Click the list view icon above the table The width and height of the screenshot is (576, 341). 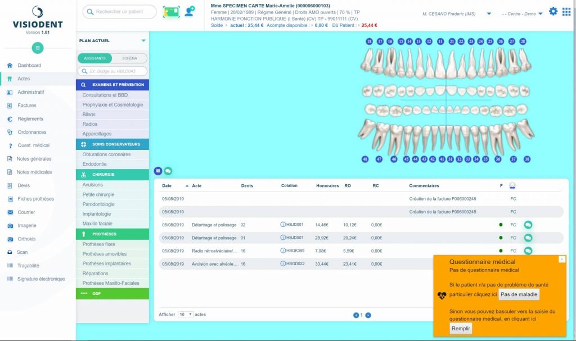(158, 171)
